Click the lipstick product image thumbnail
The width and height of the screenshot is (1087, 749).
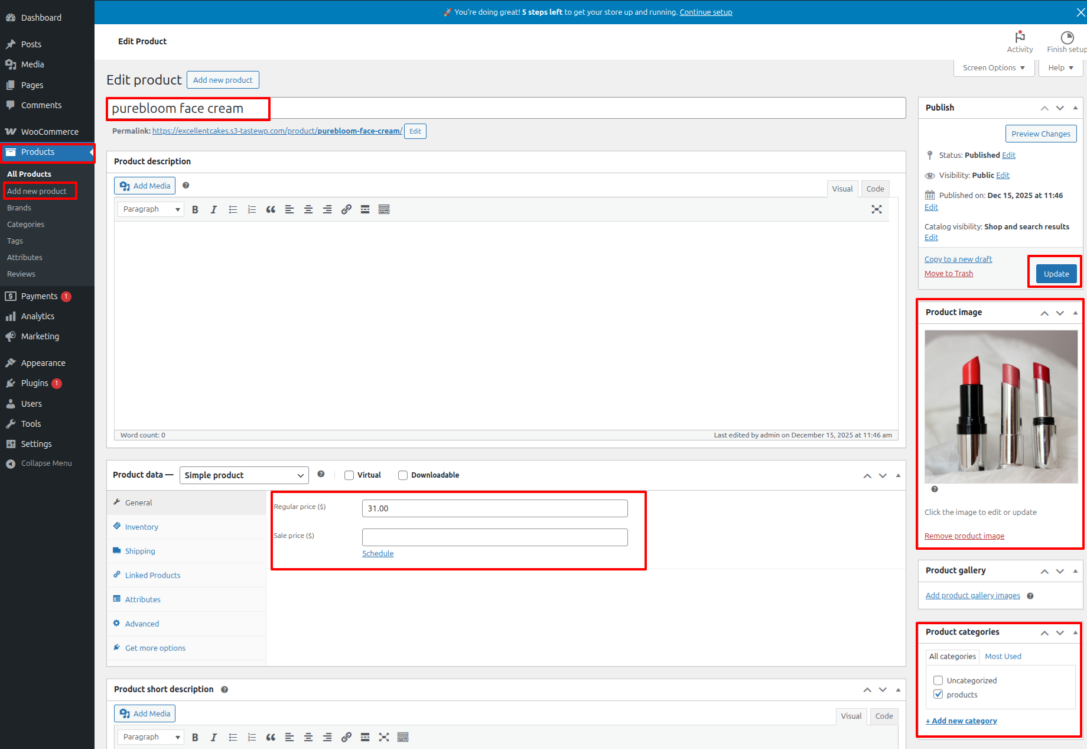tap(1001, 407)
